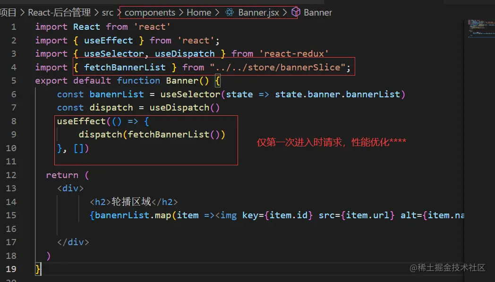Image resolution: width=495 pixels, height=282 pixels.
Task: Click the empty dependency array '[]' on line 10
Action: 78,148
